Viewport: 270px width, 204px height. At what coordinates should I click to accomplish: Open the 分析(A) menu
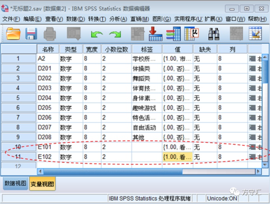[118, 19]
